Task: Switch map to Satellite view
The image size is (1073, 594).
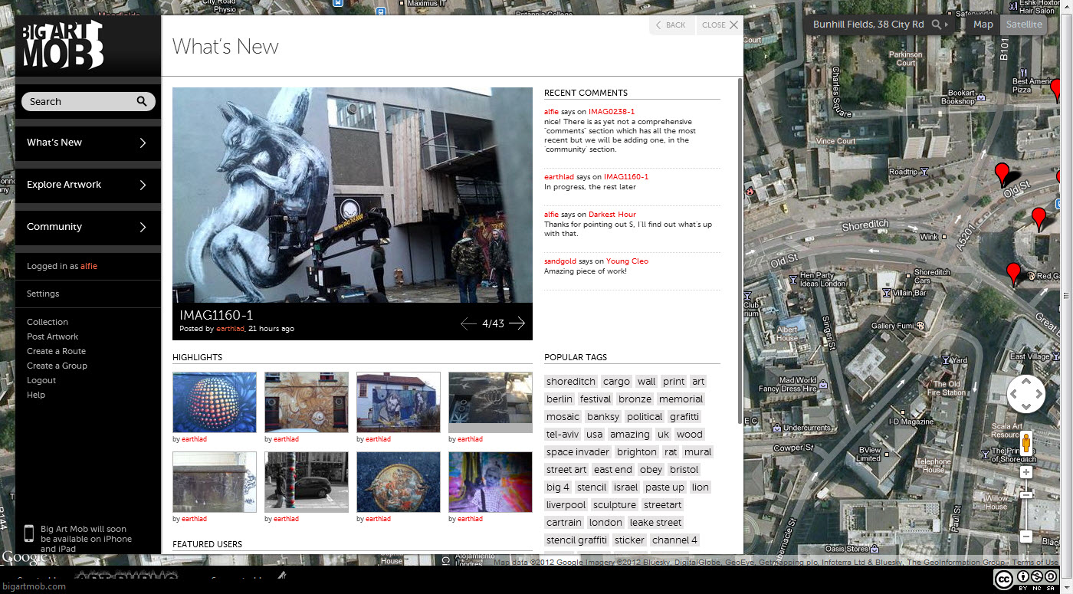Action: tap(1024, 25)
